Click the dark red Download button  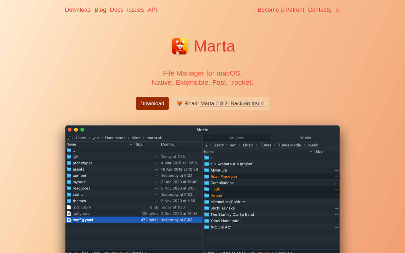pyautogui.click(x=152, y=103)
